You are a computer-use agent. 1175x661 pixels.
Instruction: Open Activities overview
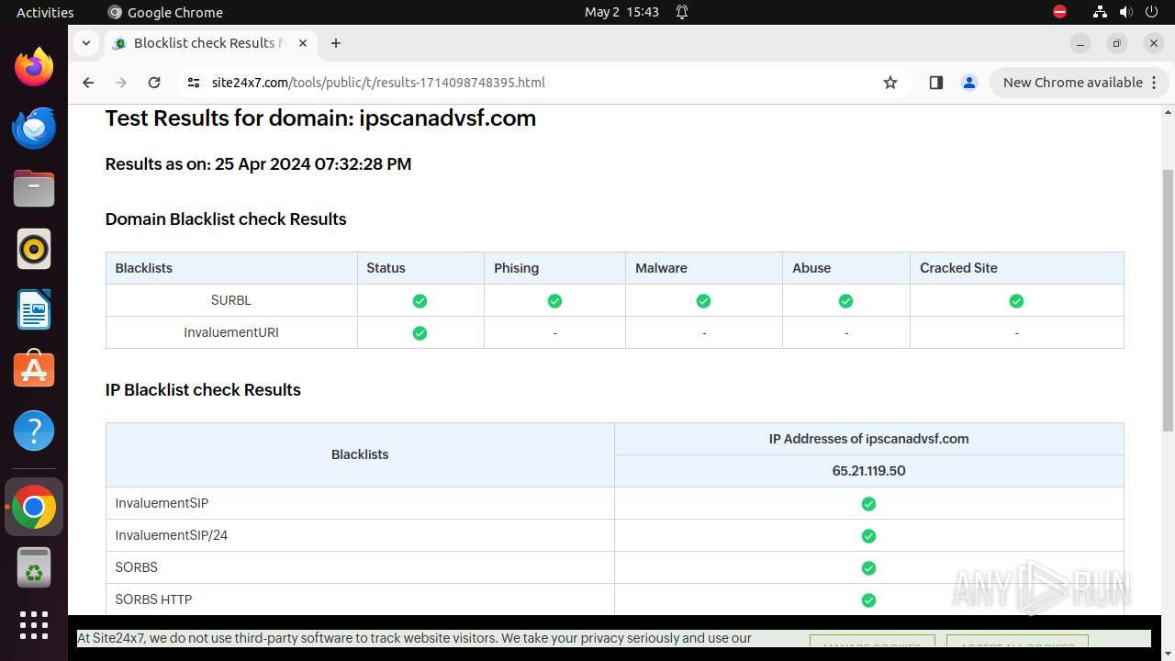[45, 12]
